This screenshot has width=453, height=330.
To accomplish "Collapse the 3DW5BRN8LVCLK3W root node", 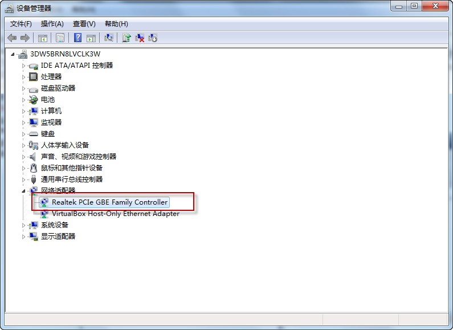I will pos(13,54).
